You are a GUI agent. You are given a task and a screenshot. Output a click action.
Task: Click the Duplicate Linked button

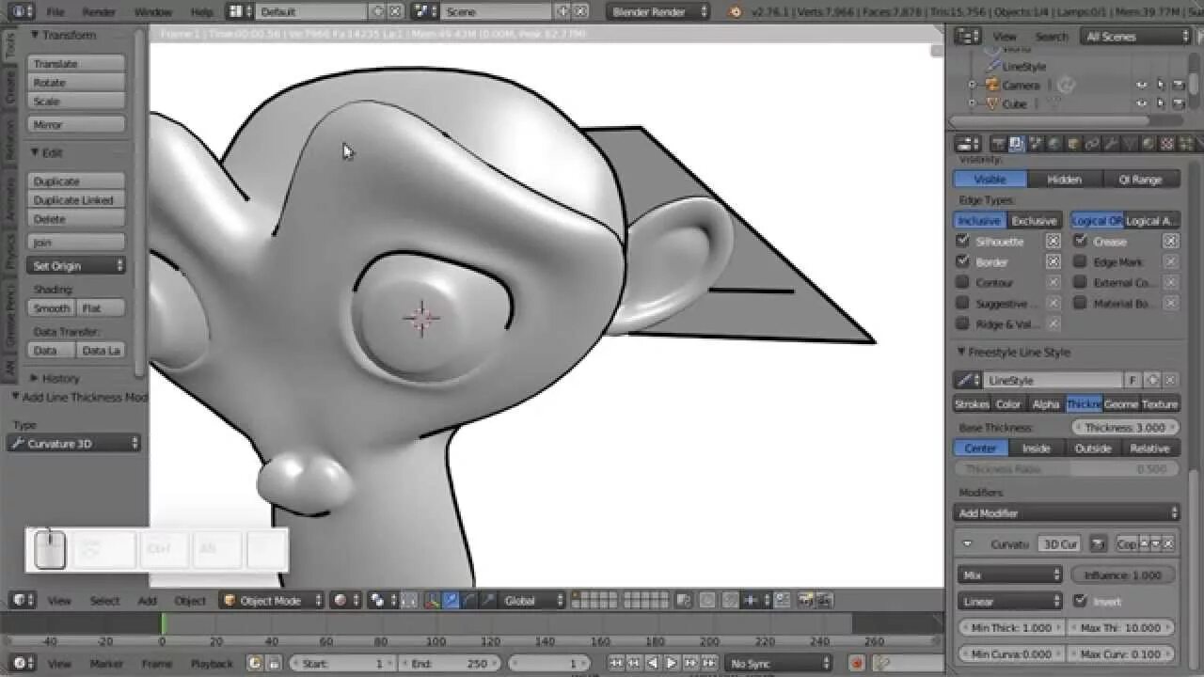coord(76,200)
